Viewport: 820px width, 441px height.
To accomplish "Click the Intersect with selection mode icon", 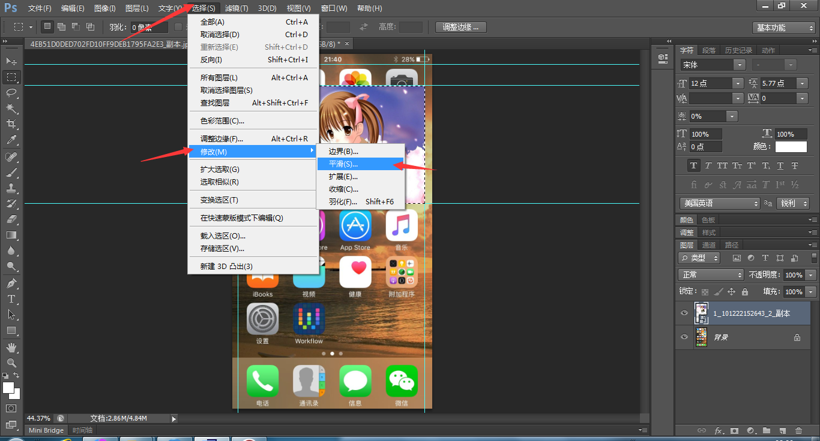I will coord(90,27).
